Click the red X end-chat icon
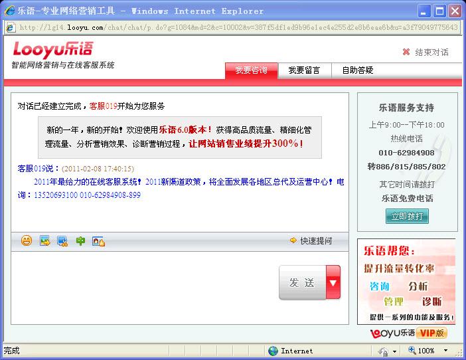Viewport: 466px width, 360px height. pos(406,52)
